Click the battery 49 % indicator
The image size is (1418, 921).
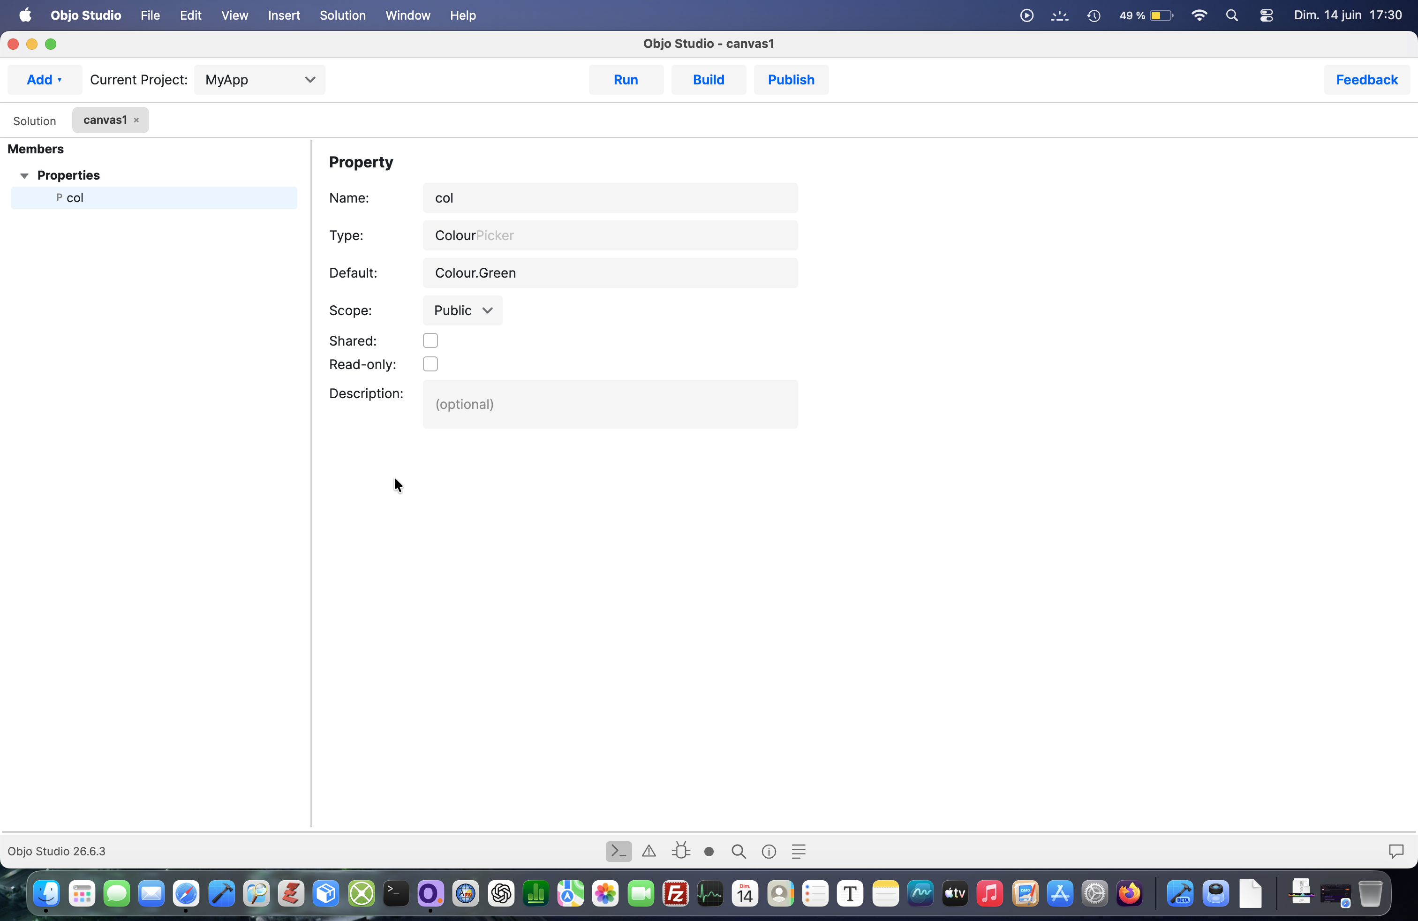coord(1146,15)
